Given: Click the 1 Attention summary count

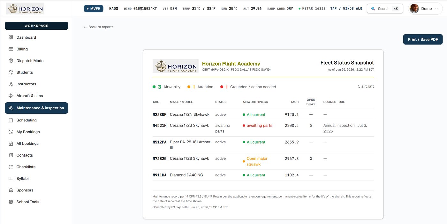Looking at the screenshot, I should click(200, 87).
